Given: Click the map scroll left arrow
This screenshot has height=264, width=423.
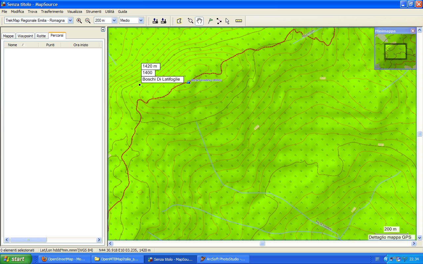Looking at the screenshot, I should [x=111, y=244].
